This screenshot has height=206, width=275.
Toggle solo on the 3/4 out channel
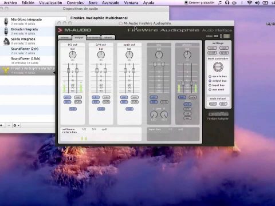[106, 97]
